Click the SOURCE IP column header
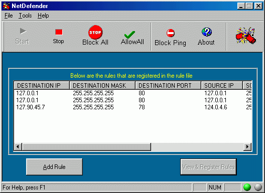 222,85
